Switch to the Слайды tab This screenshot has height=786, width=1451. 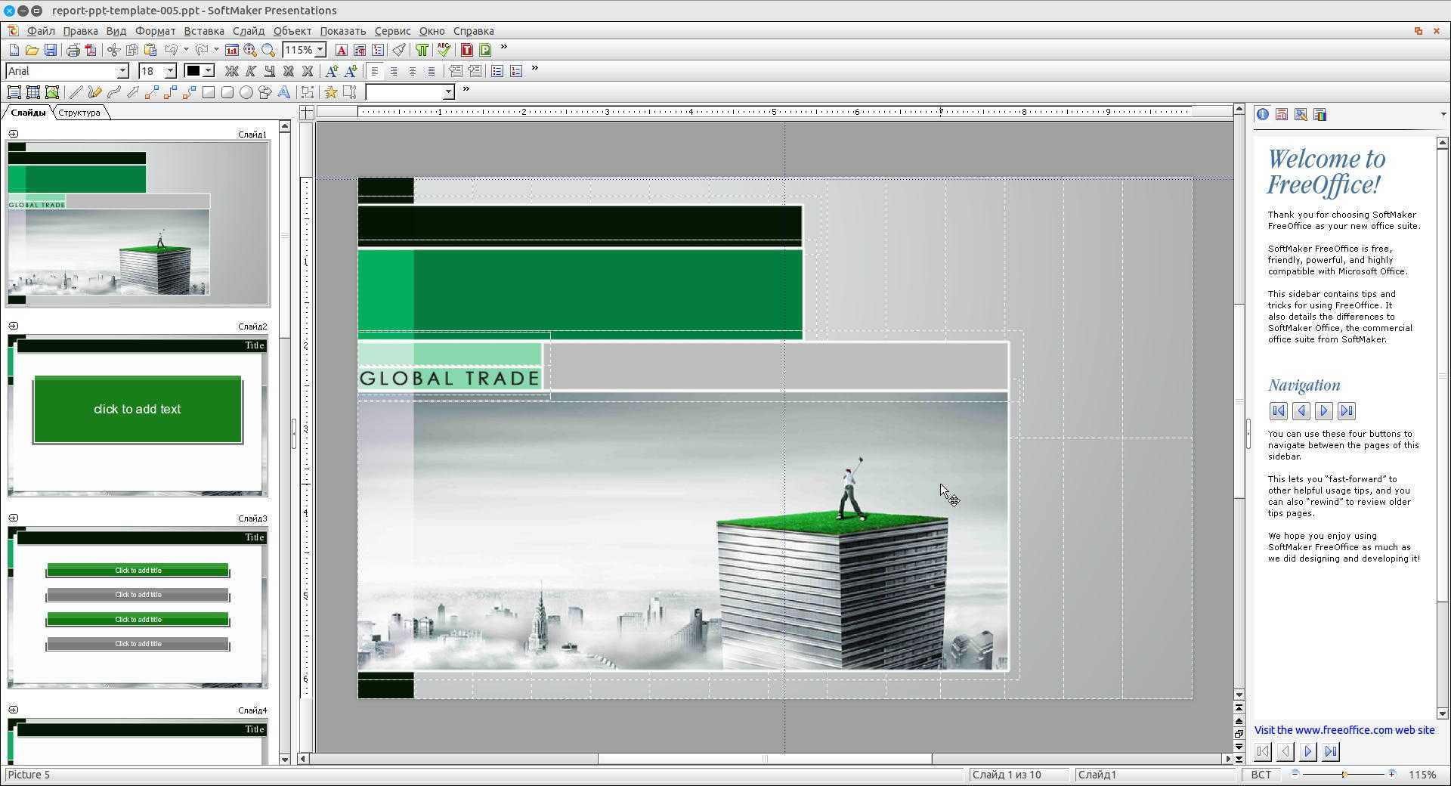[28, 113]
